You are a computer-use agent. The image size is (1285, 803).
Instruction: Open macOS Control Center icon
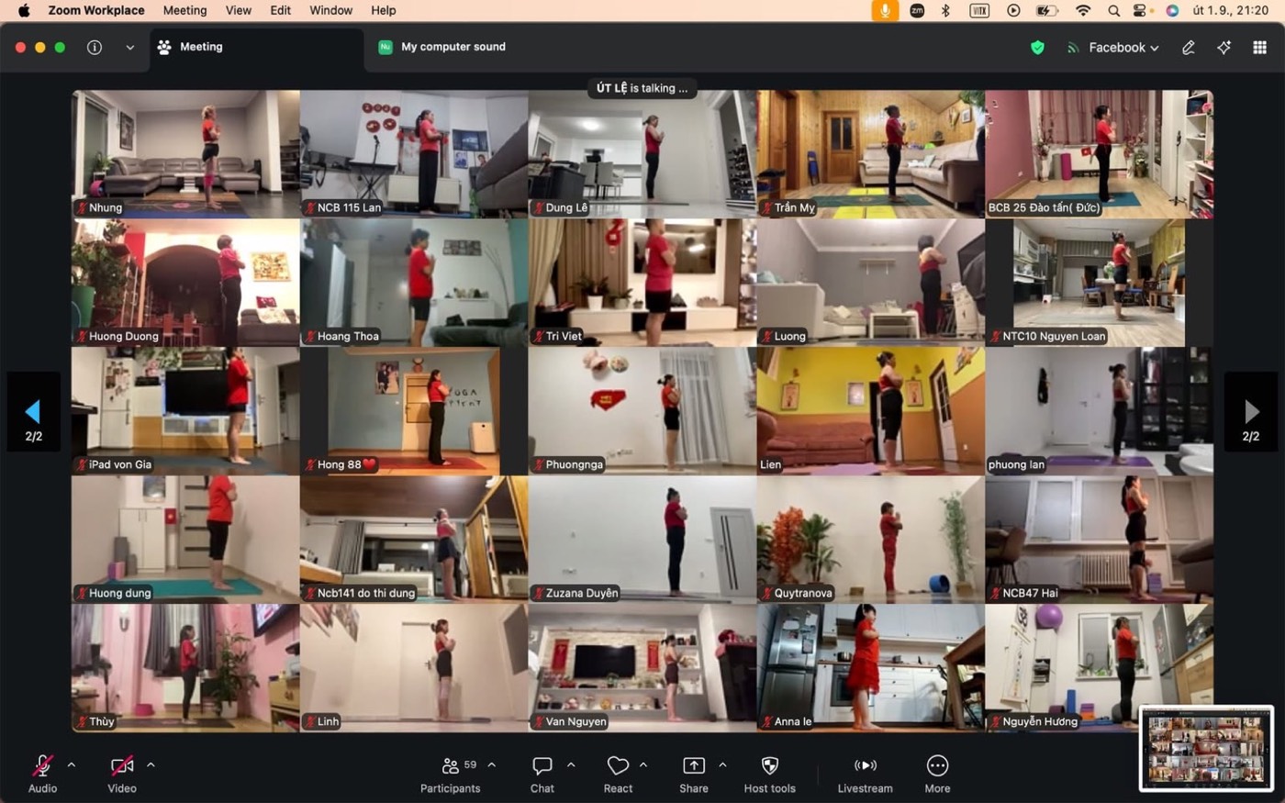(x=1141, y=10)
